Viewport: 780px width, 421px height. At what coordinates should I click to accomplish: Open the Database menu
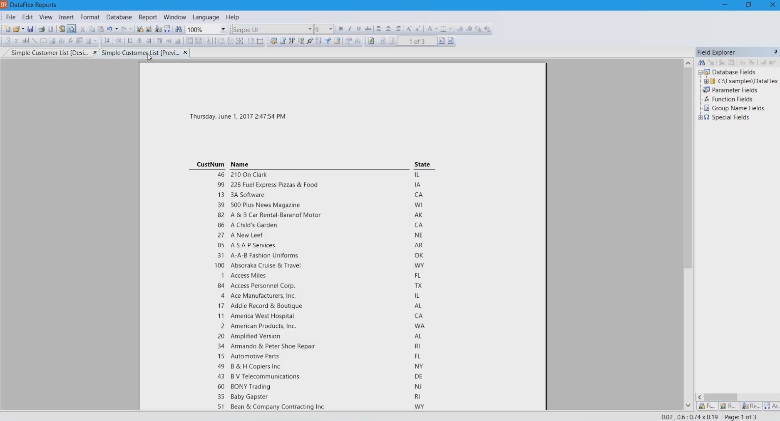119,17
